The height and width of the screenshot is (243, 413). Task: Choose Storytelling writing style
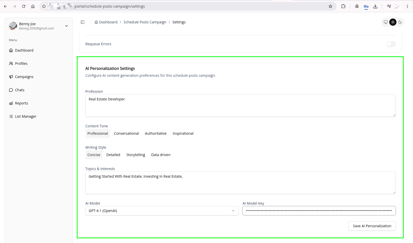(136, 155)
